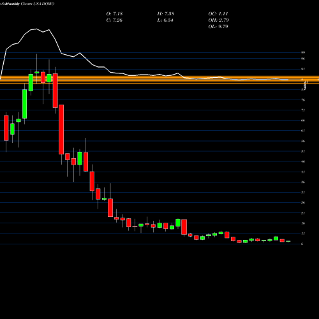Select the high value 'H: 7.38'

(x=166, y=14)
